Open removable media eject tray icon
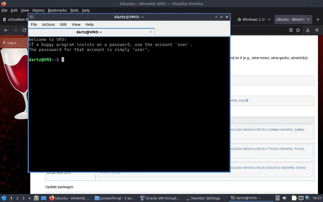 coord(278,198)
